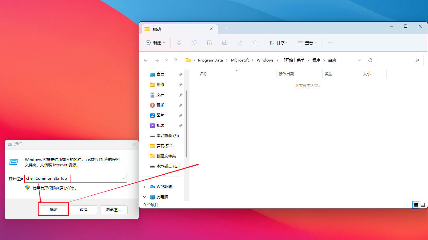The width and height of the screenshot is (428, 240).
Task: Click the Refresh icon in the address bar
Action: pyautogui.click(x=370, y=60)
